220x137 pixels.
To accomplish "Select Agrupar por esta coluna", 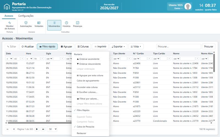I will [90, 75].
